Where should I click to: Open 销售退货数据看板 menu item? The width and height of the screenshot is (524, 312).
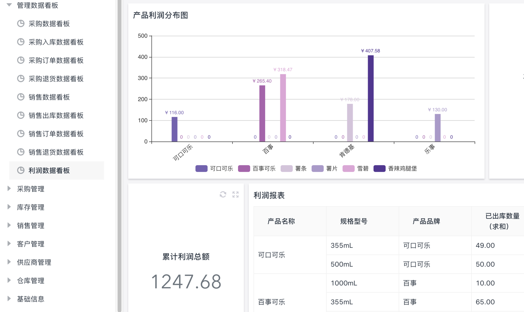tap(56, 152)
